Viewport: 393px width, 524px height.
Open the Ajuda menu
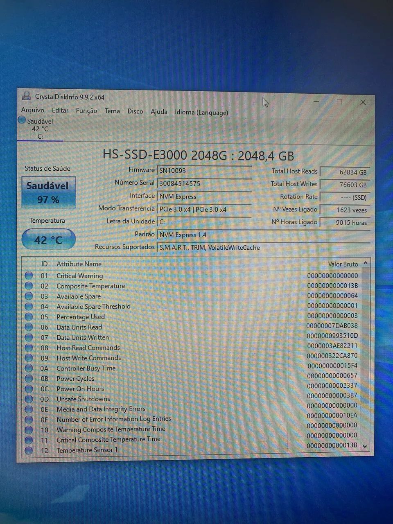tap(159, 111)
